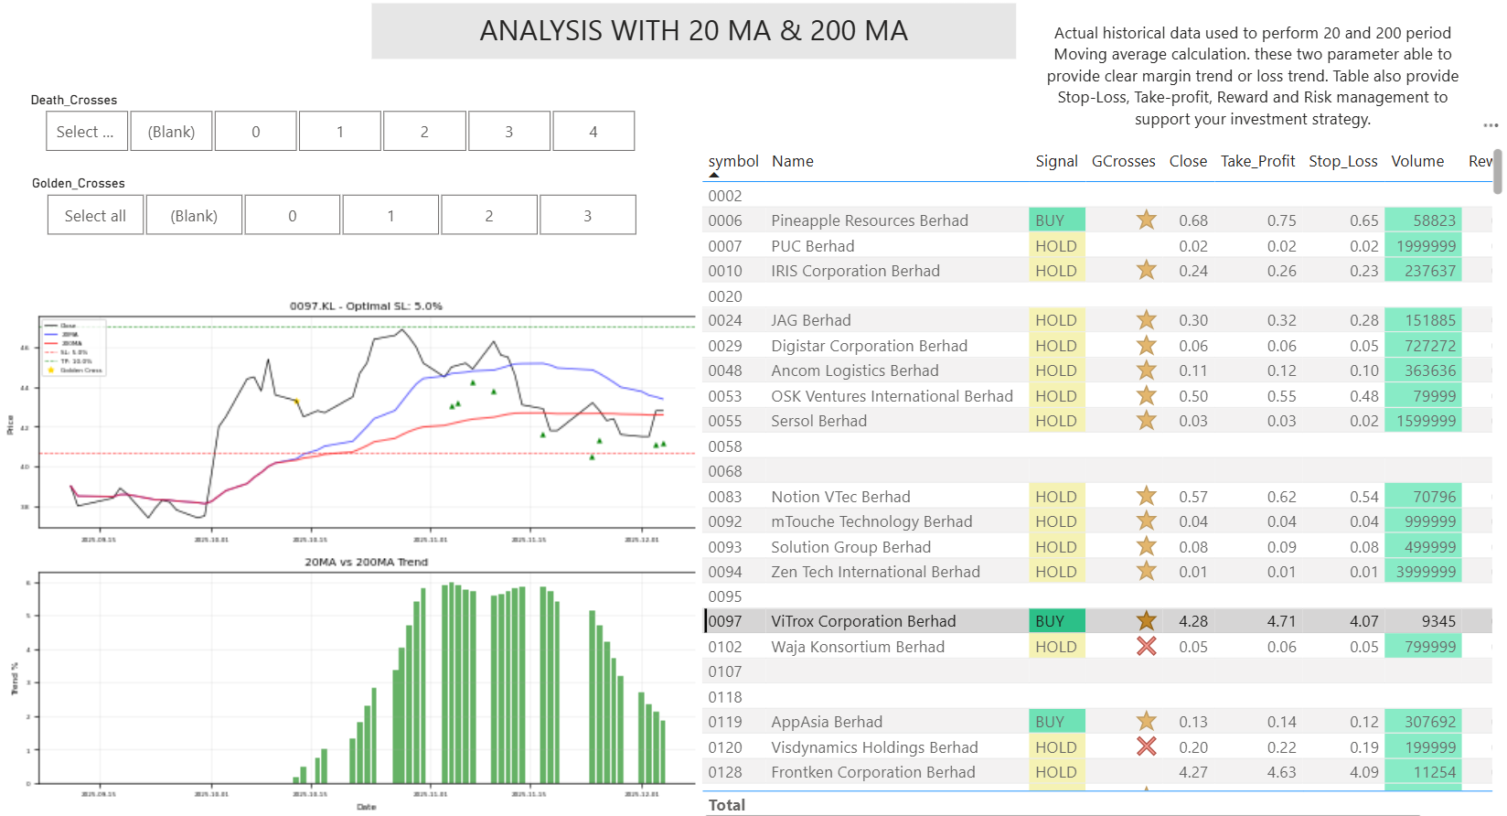The height and width of the screenshot is (816, 1507).
Task: Sort table by Stop_Loss column header
Action: click(x=1342, y=161)
